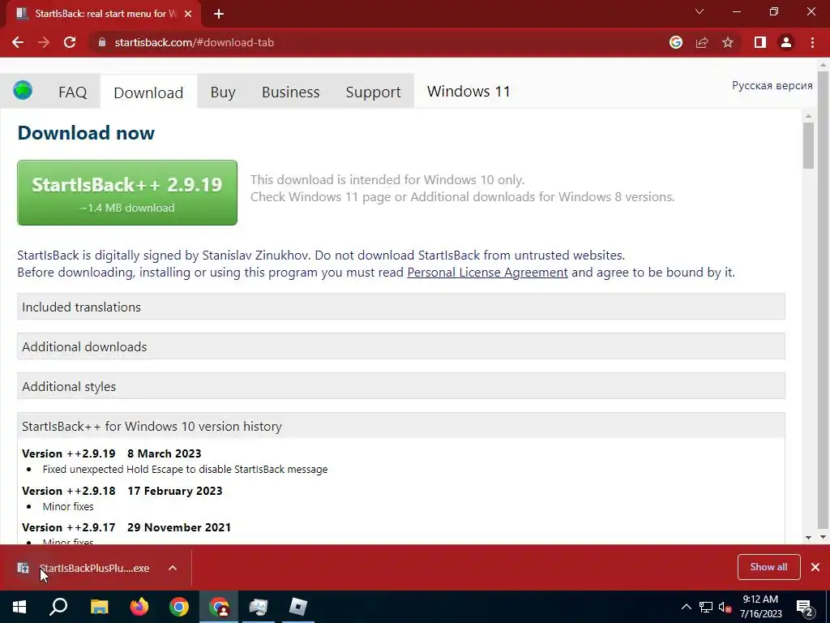The width and height of the screenshot is (830, 623).
Task: Go back to the previous page
Action: click(x=18, y=42)
